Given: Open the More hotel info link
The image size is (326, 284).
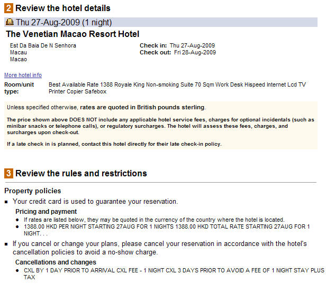Looking at the screenshot, I should point(23,75).
